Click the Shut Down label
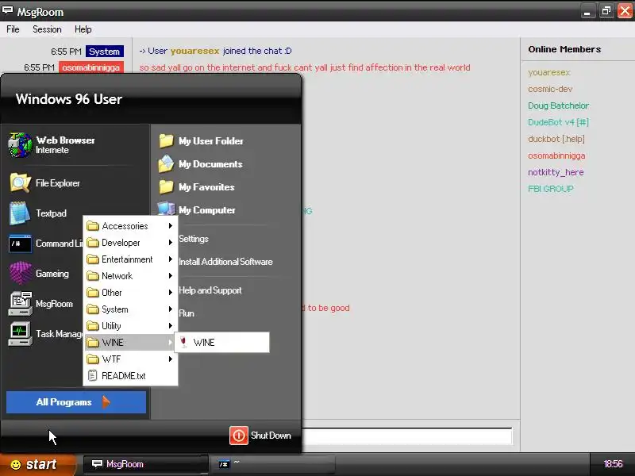This screenshot has height=476, width=635. (x=271, y=436)
